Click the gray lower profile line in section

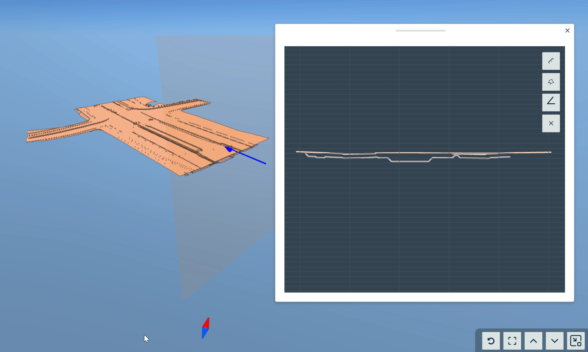tap(410, 161)
